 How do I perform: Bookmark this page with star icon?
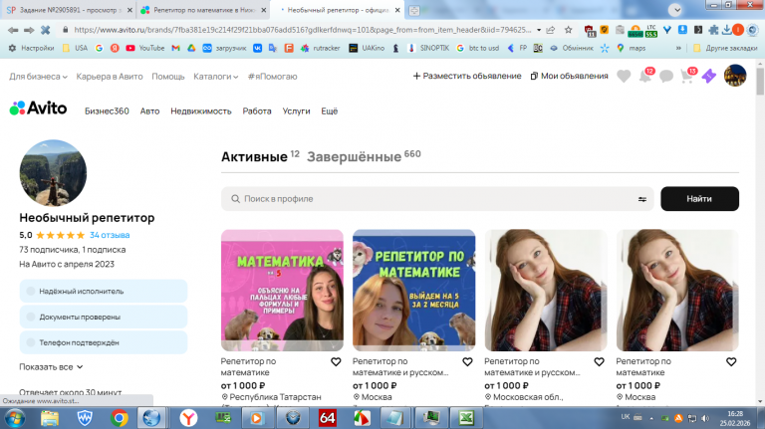[569, 30]
